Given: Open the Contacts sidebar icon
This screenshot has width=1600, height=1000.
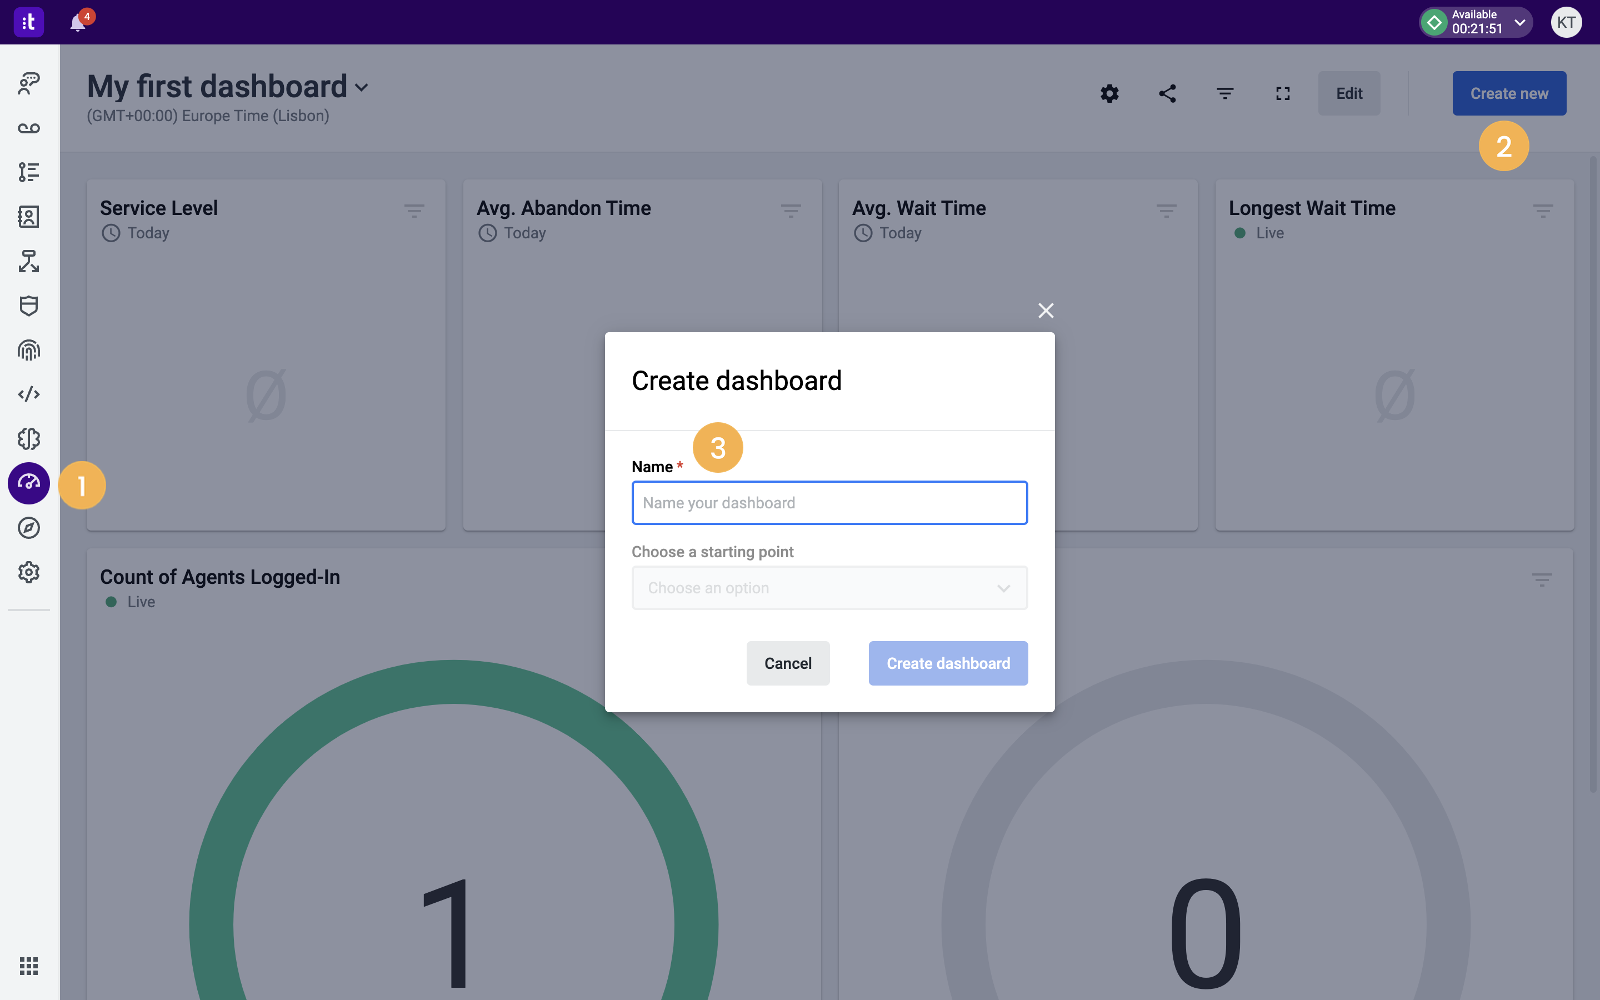Looking at the screenshot, I should point(28,216).
